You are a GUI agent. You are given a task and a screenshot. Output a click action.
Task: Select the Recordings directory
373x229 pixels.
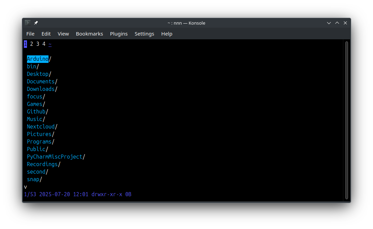[x=44, y=164]
